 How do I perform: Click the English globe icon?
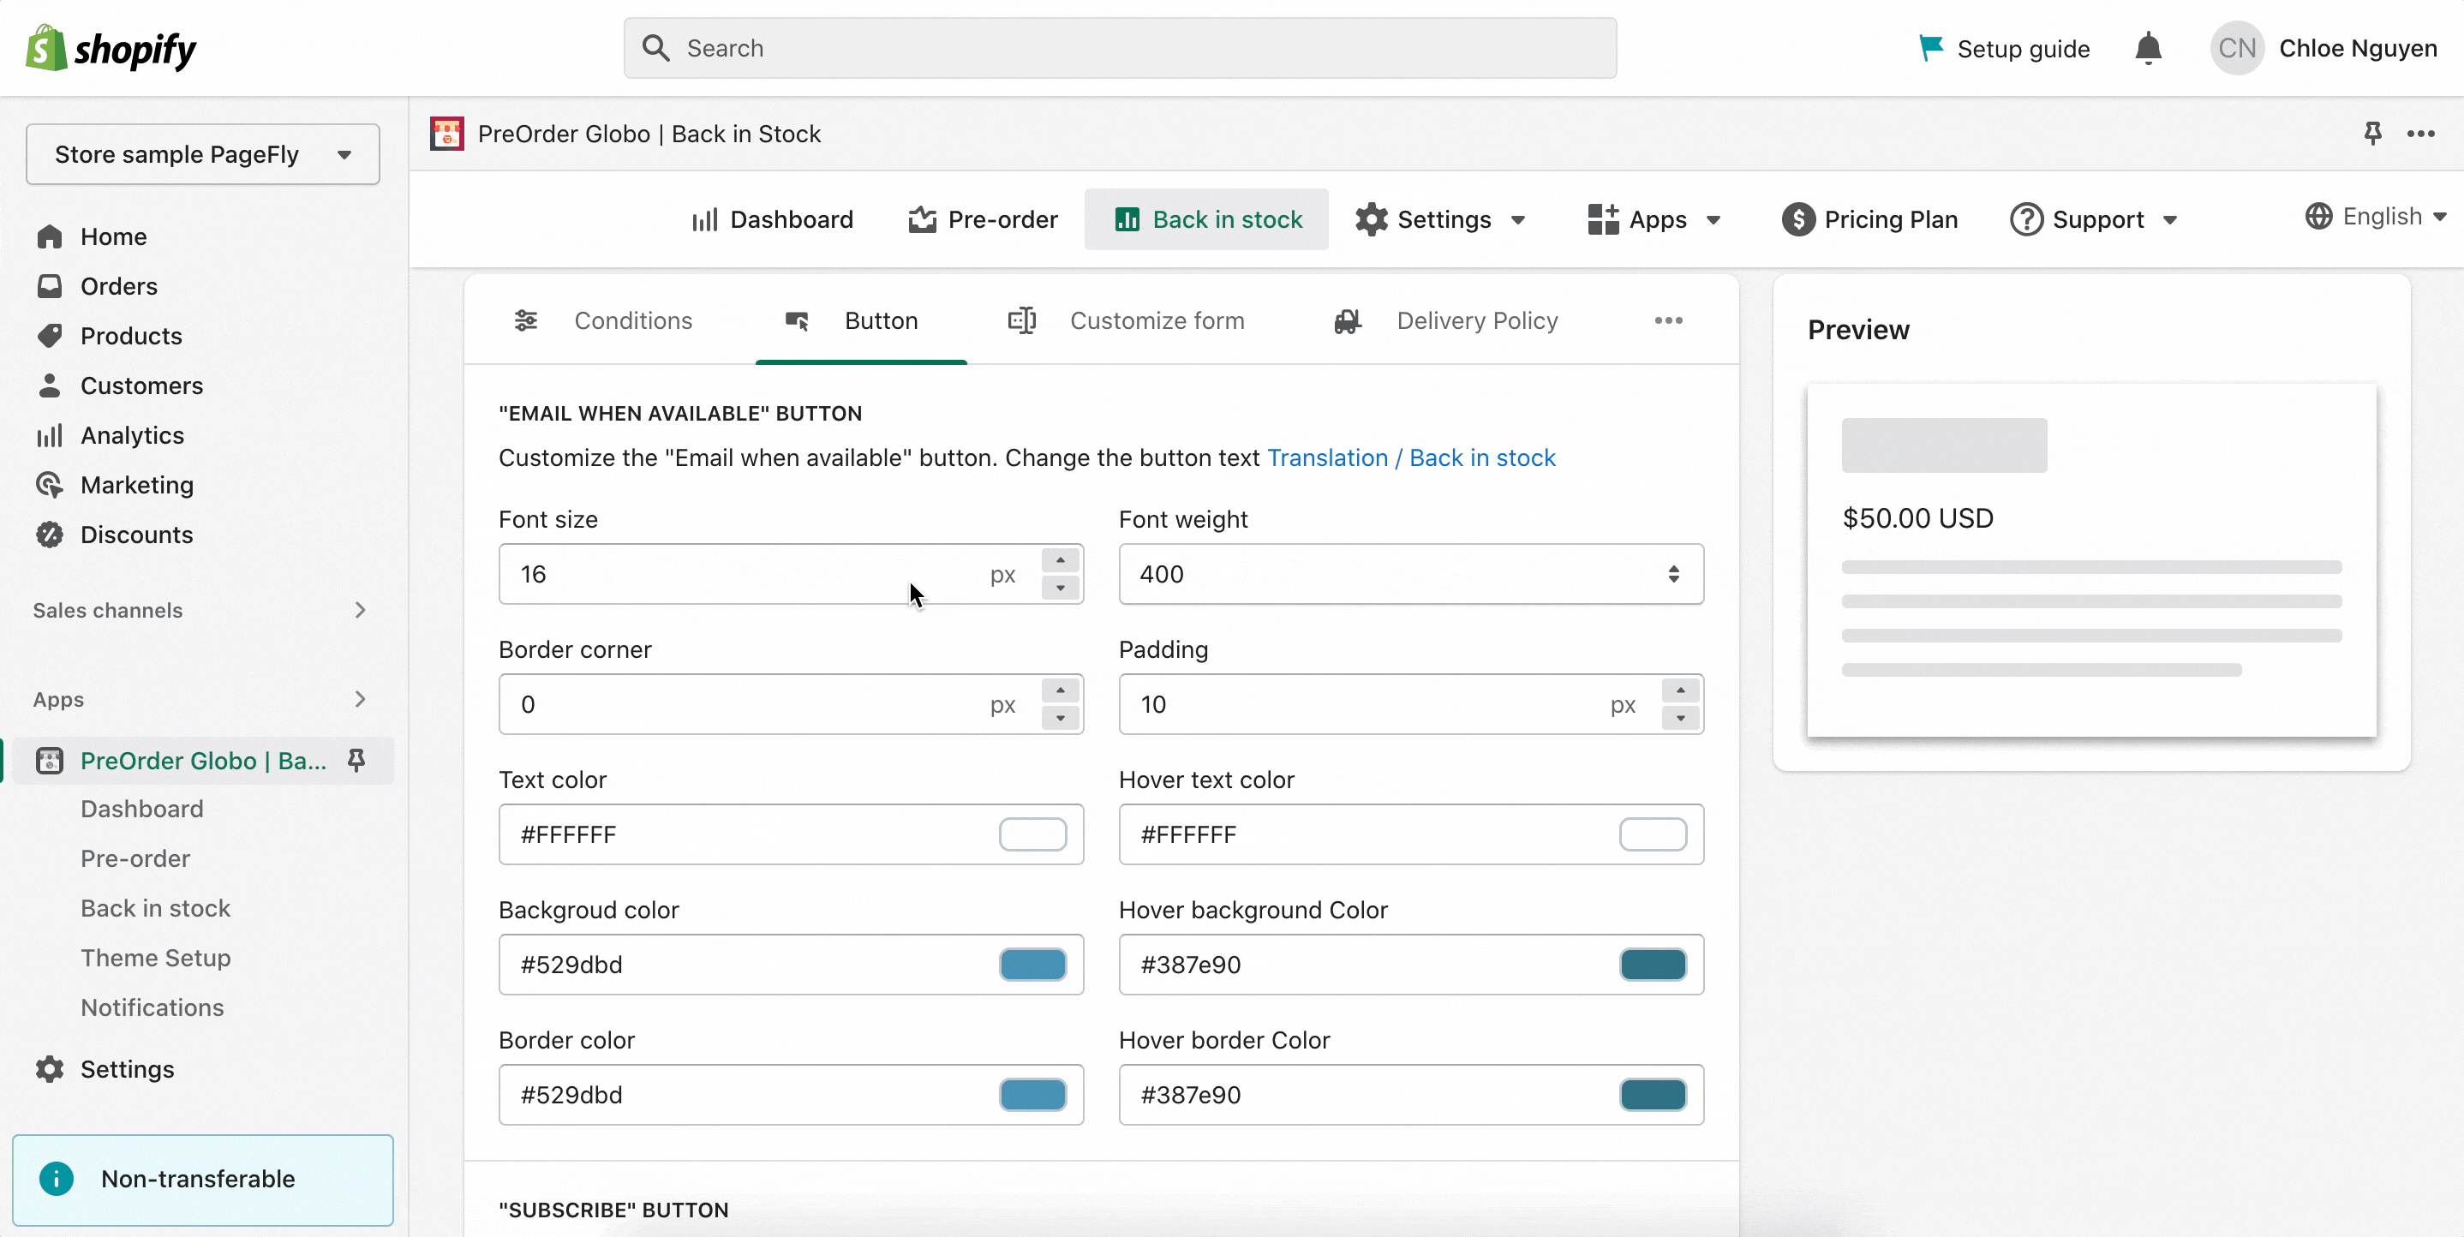2317,216
